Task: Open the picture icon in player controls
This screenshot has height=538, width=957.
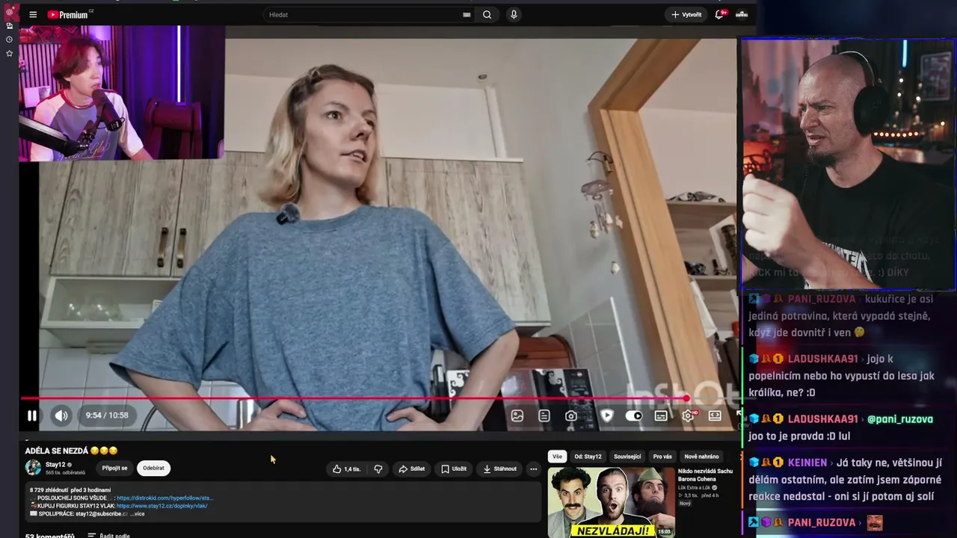Action: (x=517, y=415)
